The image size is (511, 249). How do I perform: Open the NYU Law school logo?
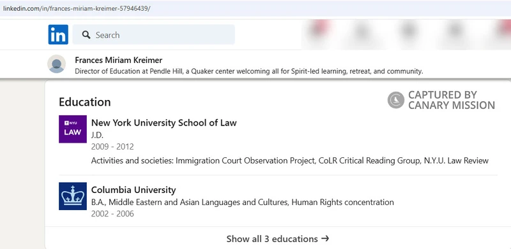coord(73,129)
